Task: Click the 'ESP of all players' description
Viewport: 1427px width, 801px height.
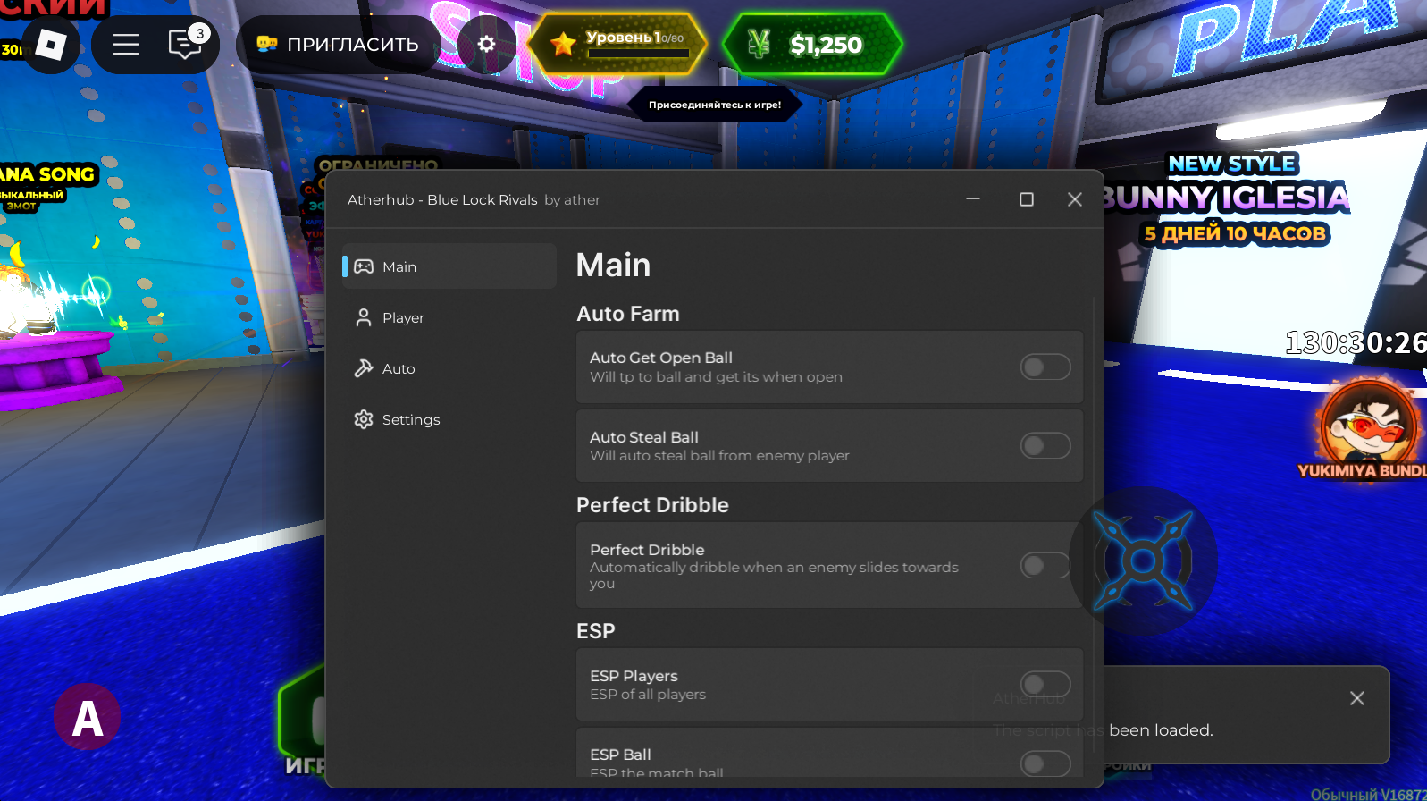Action: (x=648, y=695)
